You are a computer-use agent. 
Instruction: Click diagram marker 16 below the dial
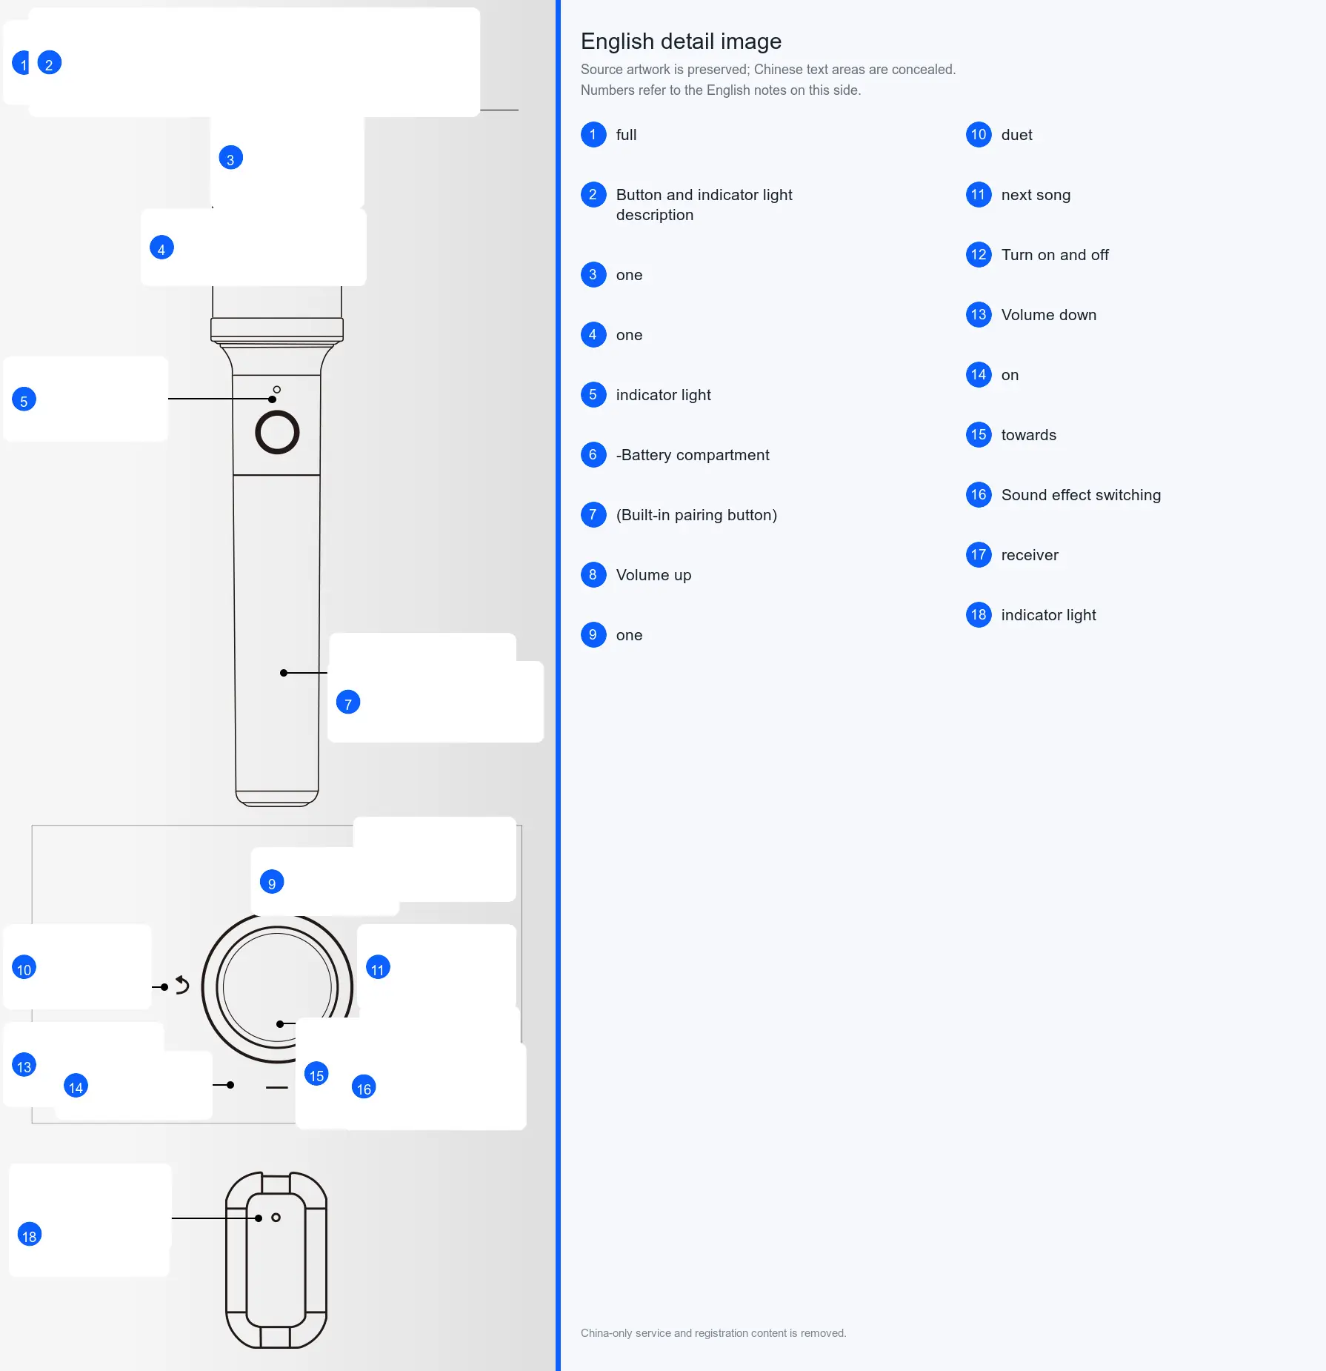point(363,1087)
